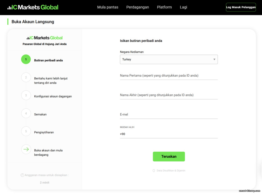Image resolution: width=262 pixels, height=194 pixels.
Task: Expand the Lagi menu
Action: 184,7
